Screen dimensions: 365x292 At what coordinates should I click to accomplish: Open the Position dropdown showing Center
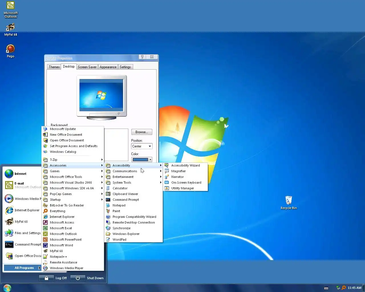[x=142, y=146]
